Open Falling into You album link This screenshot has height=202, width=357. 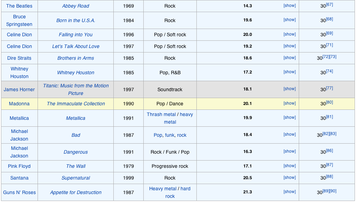[75, 35]
